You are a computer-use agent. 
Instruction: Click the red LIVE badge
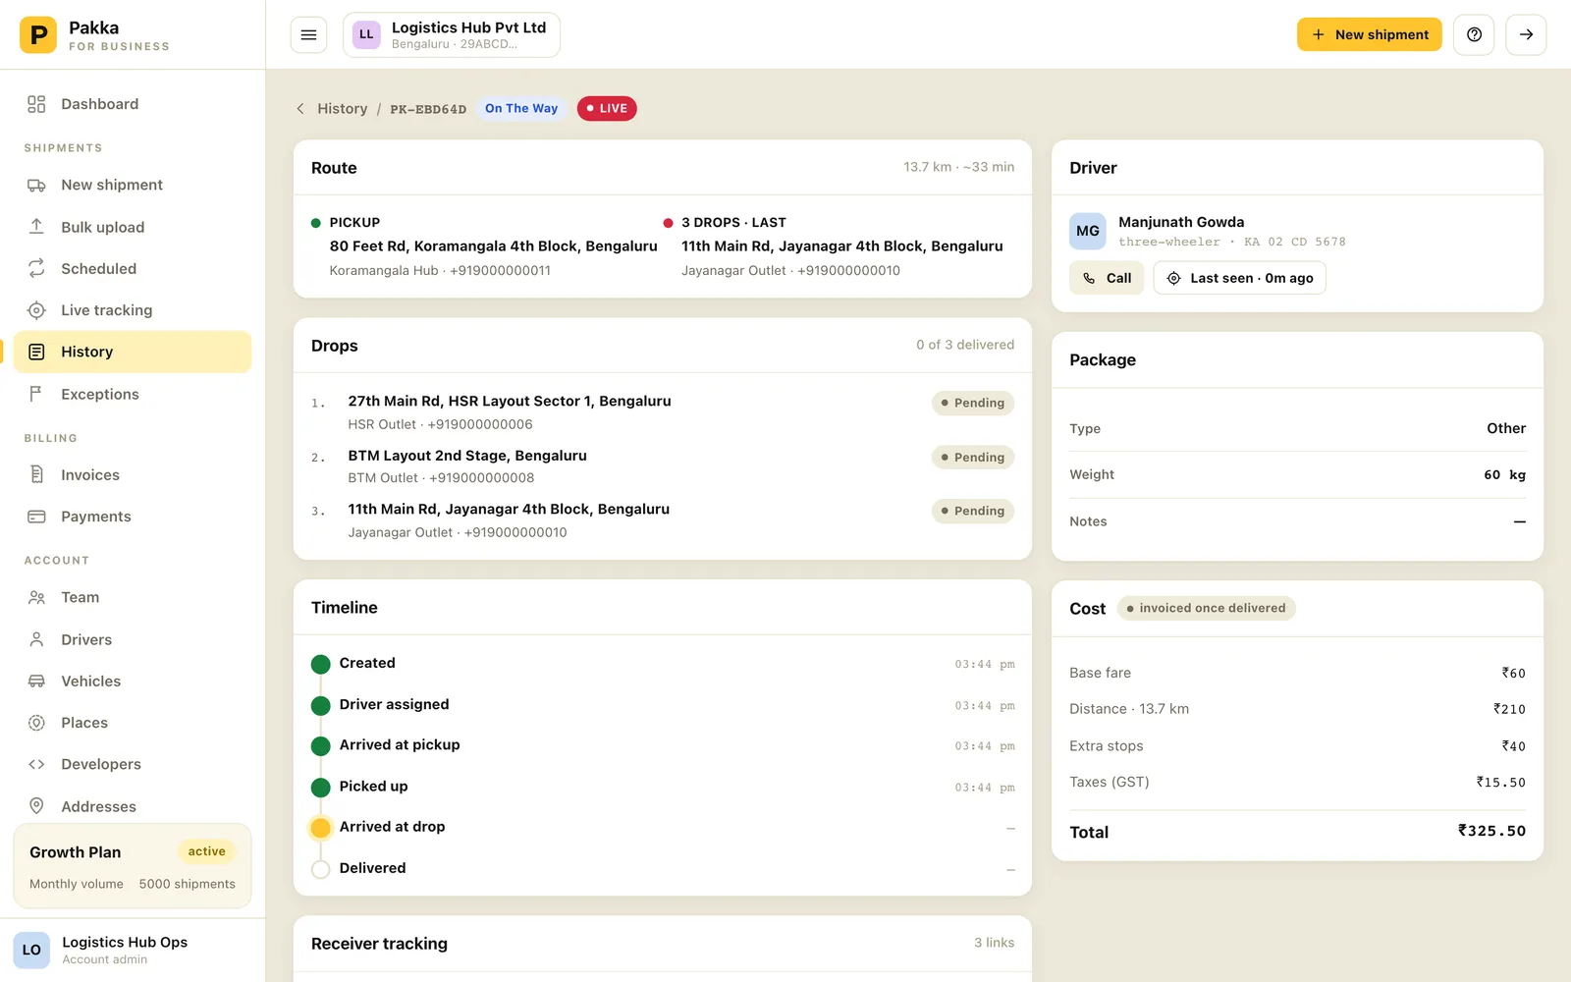click(x=607, y=108)
